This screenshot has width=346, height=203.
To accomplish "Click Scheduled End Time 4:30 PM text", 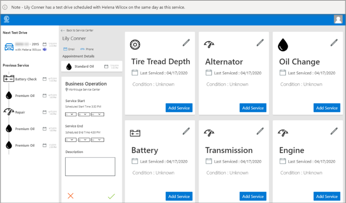I will click(x=83, y=132).
